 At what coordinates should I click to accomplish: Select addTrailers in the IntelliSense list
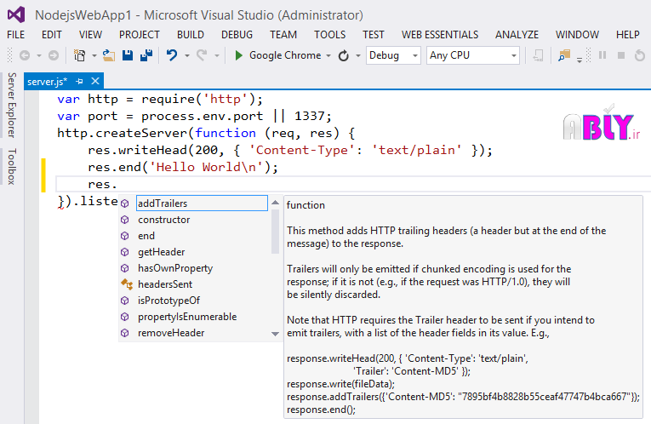[x=202, y=203]
